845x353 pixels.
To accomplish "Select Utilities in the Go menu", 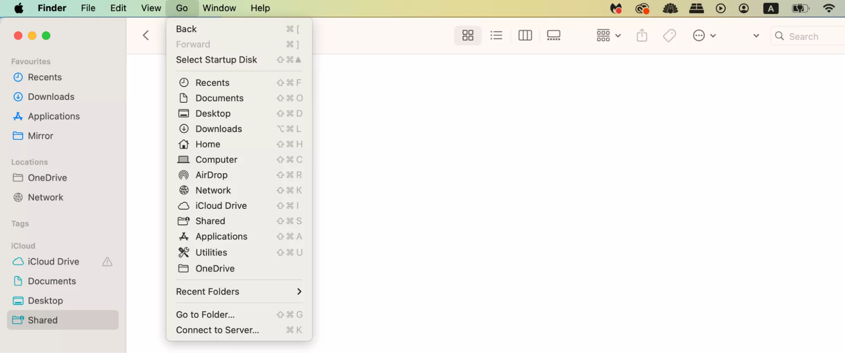I will click(211, 252).
